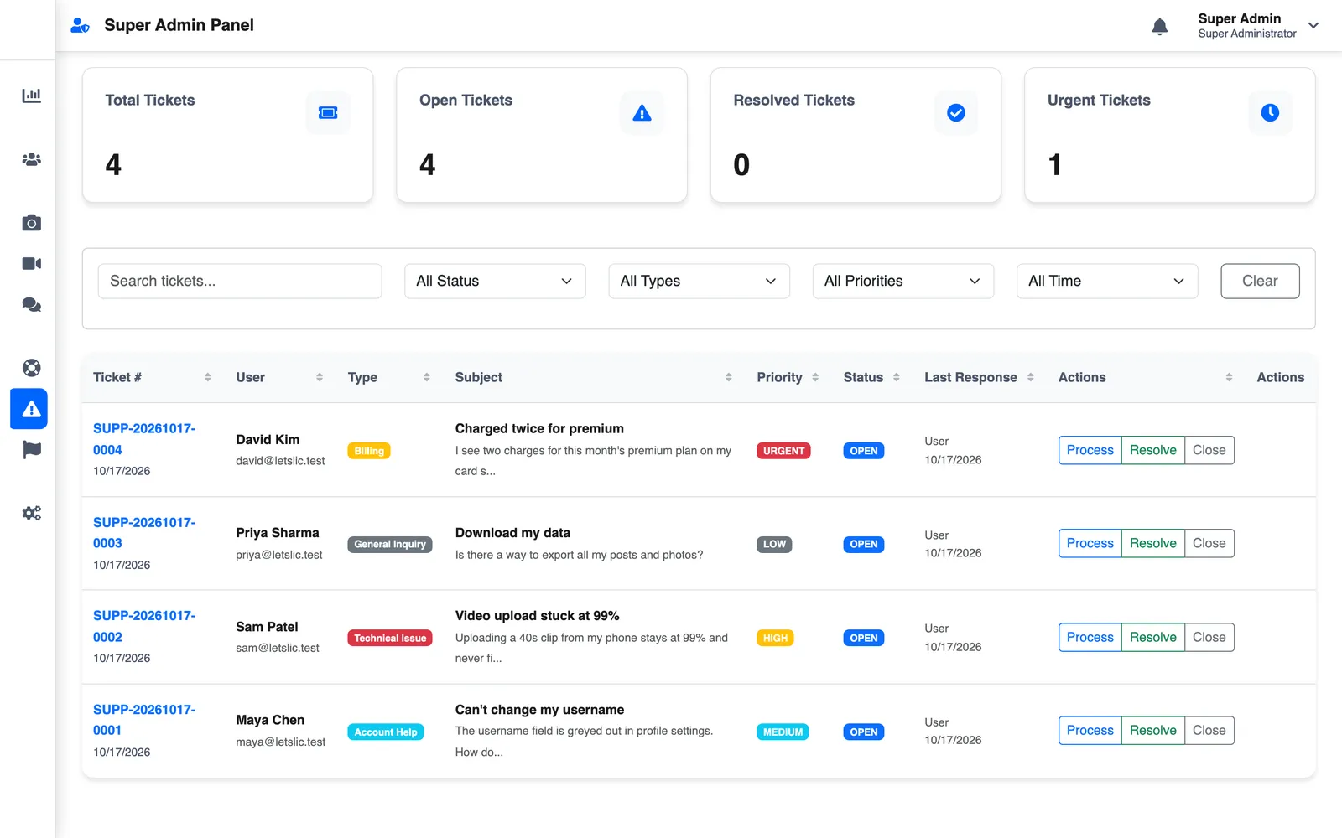Open the life ring support sidebar icon
This screenshot has height=838, width=1342.
pyautogui.click(x=31, y=367)
